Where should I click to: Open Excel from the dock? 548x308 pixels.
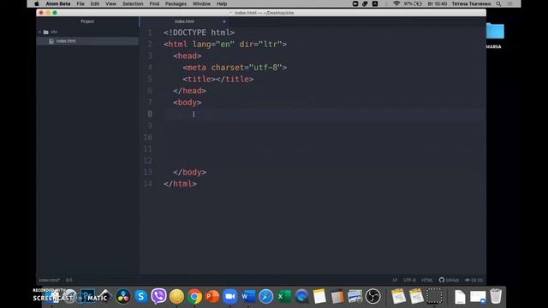[283, 297]
